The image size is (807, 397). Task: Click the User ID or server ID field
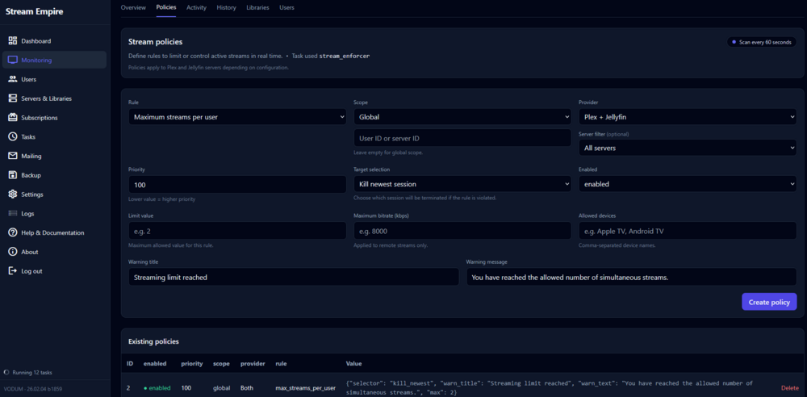(462, 138)
